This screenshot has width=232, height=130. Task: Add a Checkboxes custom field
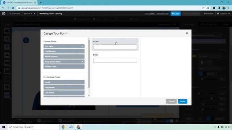coord(64,51)
